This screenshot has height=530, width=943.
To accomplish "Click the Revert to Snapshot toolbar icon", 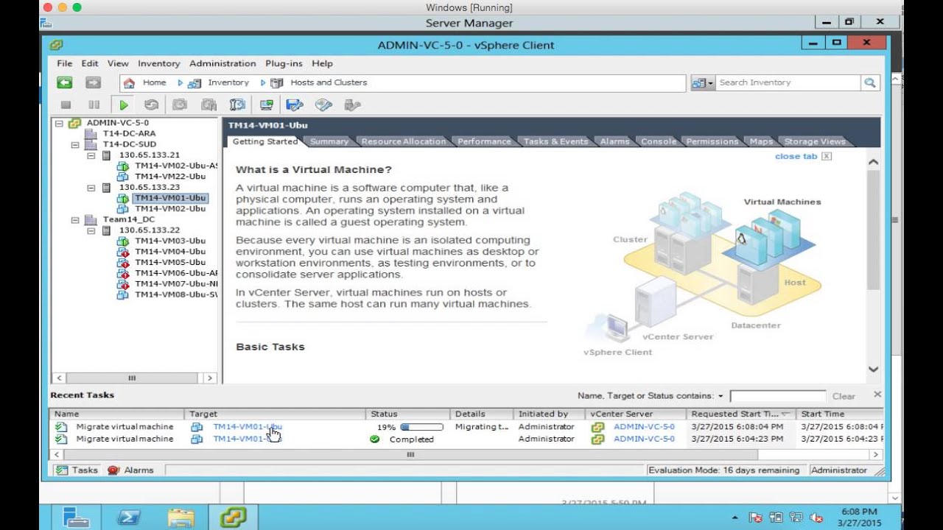I will (x=208, y=105).
